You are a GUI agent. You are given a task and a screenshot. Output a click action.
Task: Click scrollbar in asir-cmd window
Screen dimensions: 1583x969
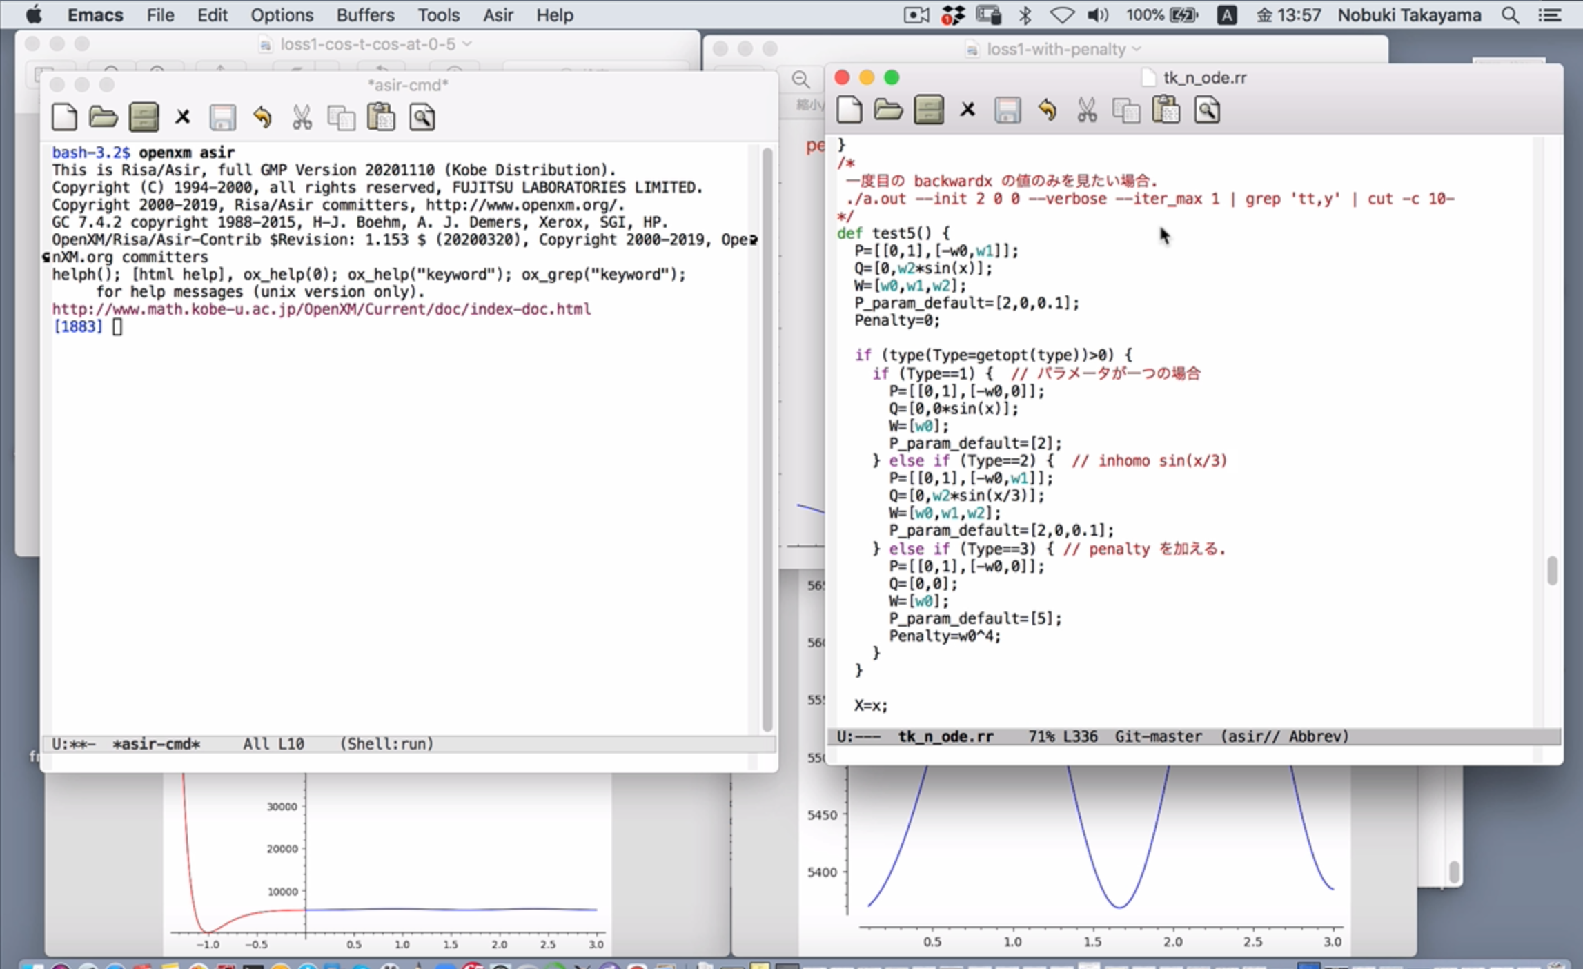[767, 440]
